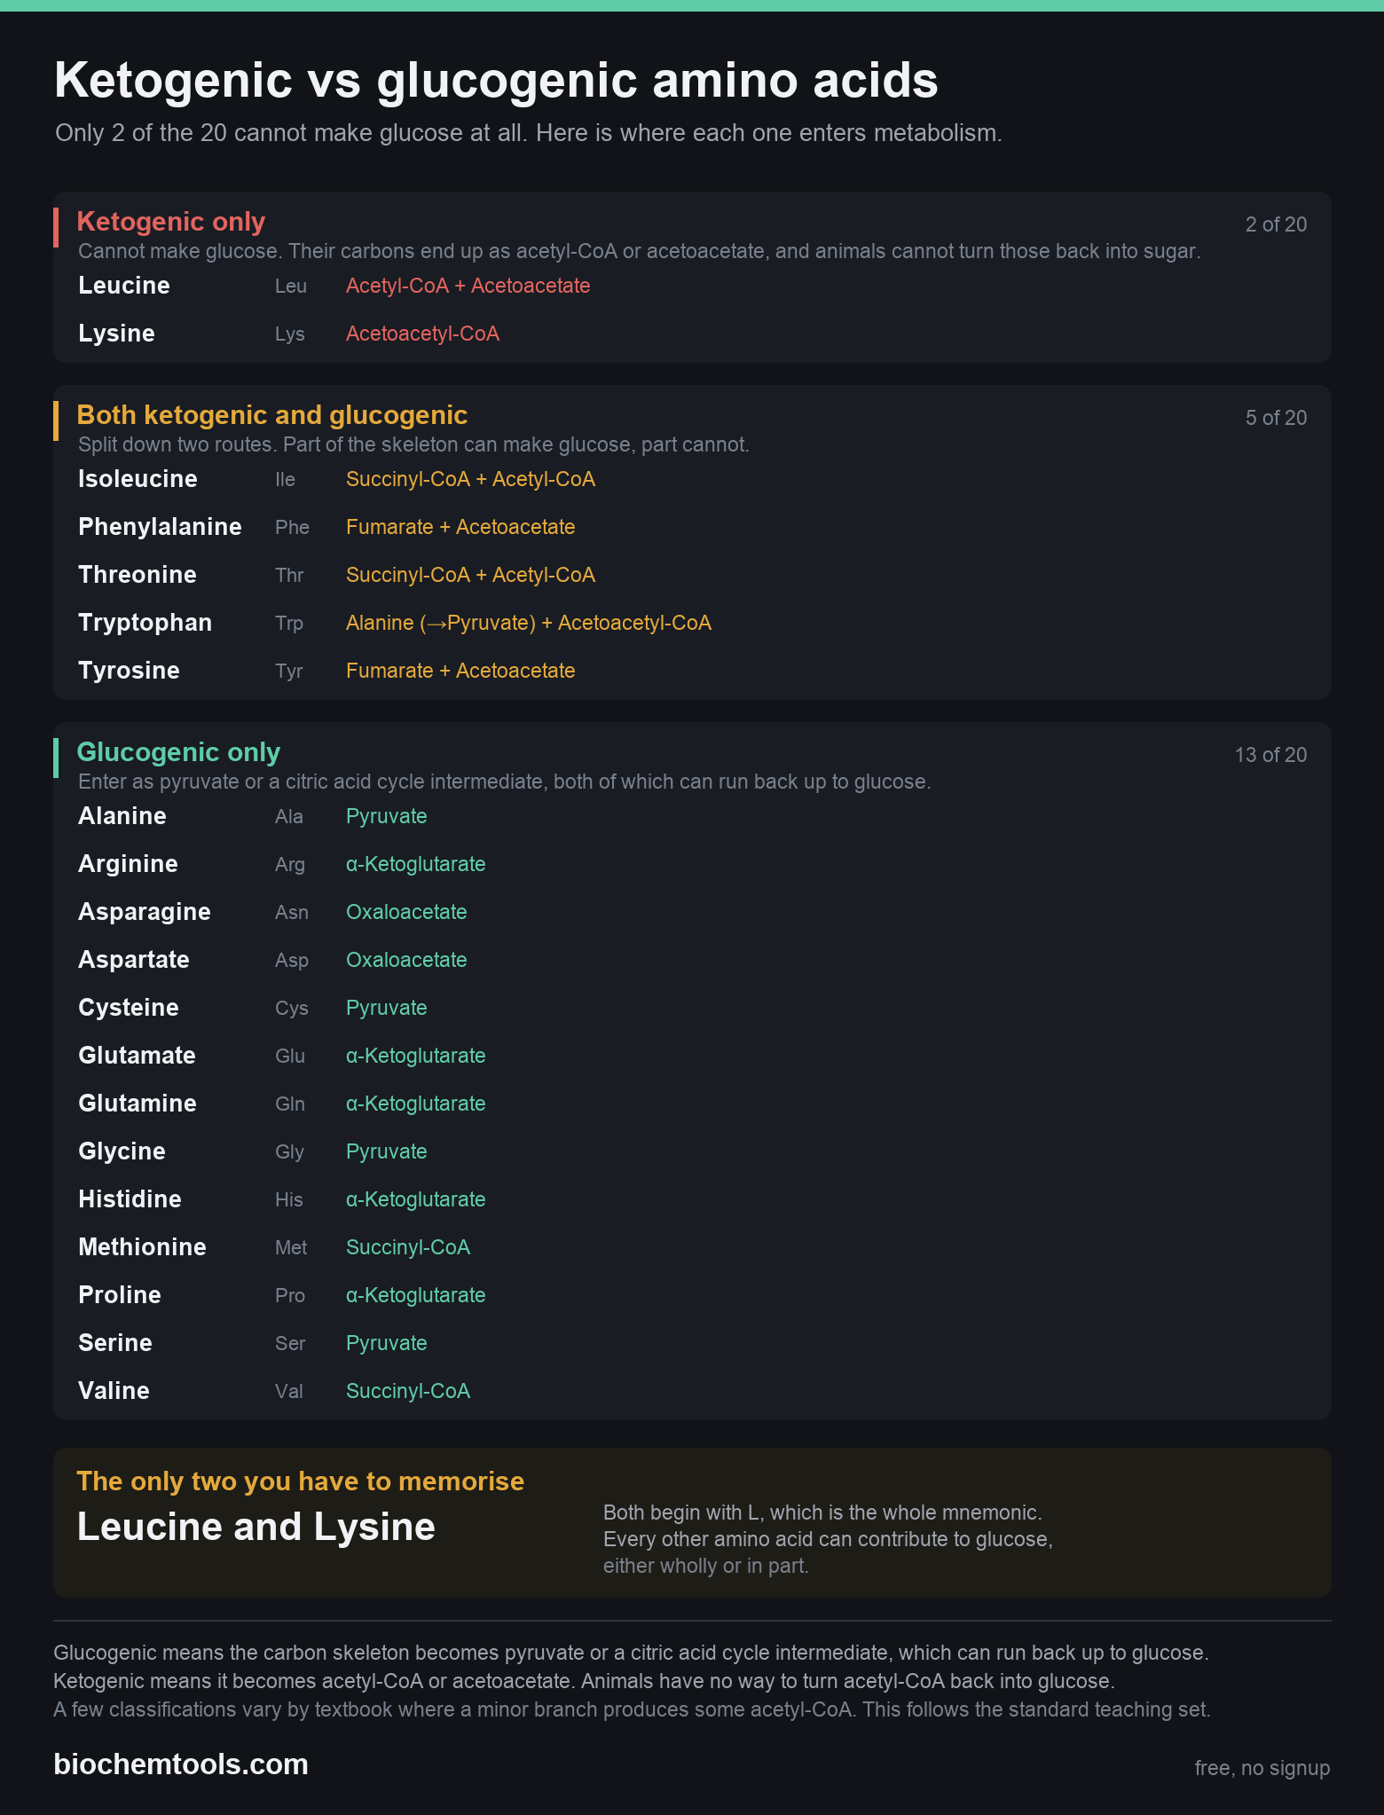1384x1815 pixels.
Task: Click The only two you have to memorise heading
Action: coord(301,1481)
